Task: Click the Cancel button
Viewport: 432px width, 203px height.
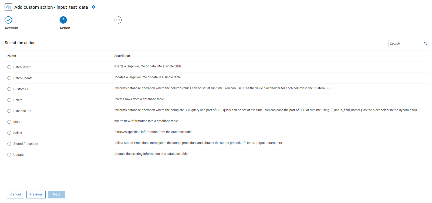Action: [15, 194]
